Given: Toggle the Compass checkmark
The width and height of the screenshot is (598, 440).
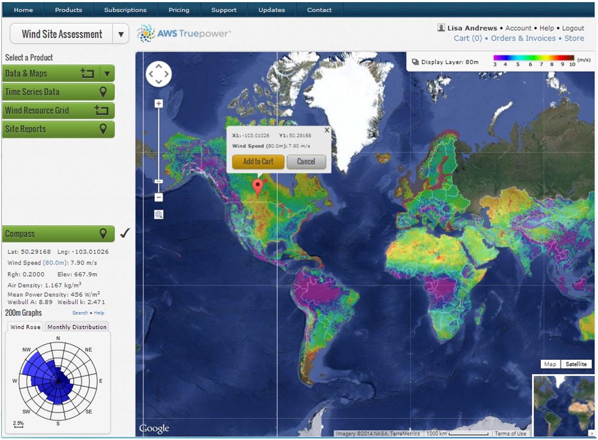Looking at the screenshot, I should (x=125, y=233).
